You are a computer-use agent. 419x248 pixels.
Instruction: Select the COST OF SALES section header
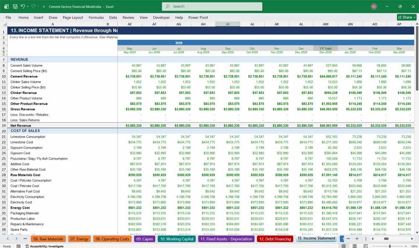tap(25, 131)
